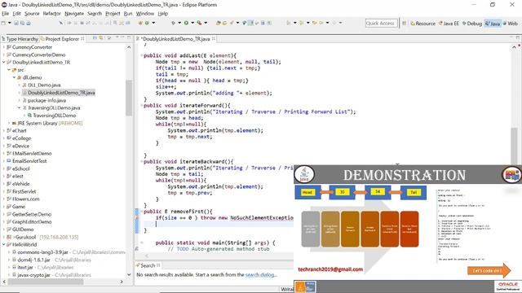Open the Window menu
522x293 pixels.
coord(145,14)
